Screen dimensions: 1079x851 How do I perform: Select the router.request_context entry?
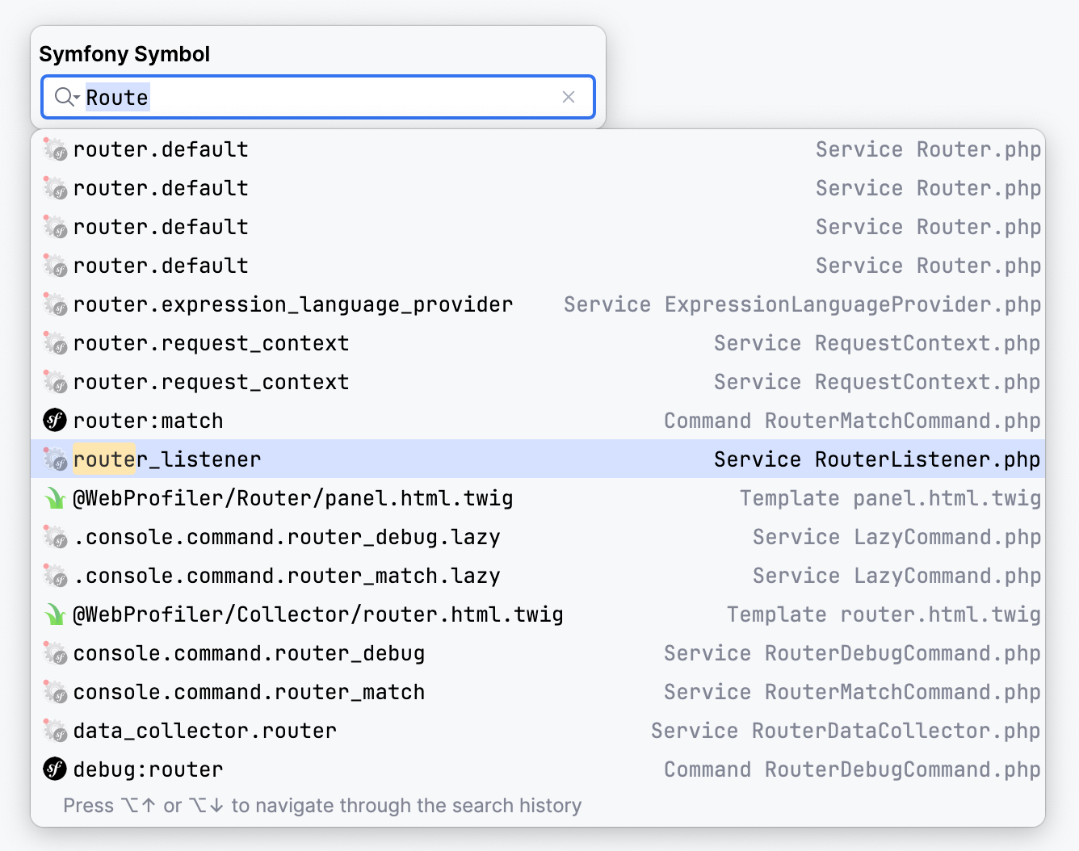[211, 342]
